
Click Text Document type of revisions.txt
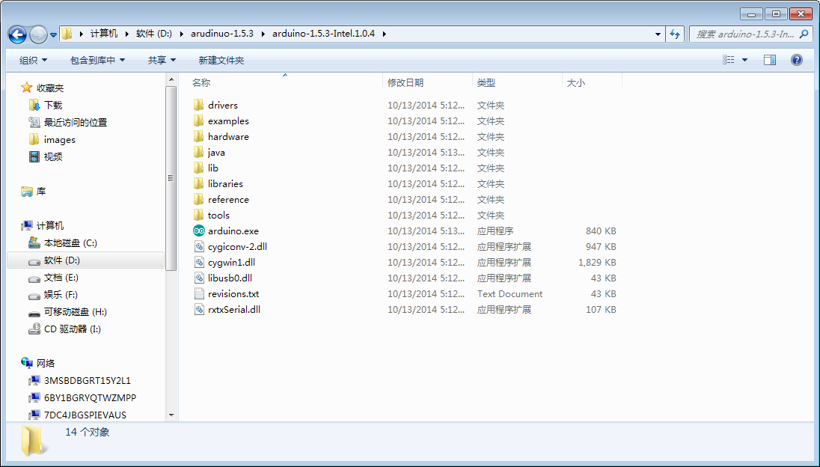tap(510, 293)
